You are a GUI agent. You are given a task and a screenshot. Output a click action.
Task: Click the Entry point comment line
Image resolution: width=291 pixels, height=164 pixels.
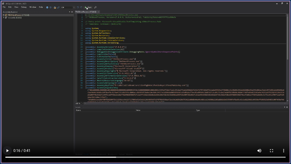click(x=123, y=22)
